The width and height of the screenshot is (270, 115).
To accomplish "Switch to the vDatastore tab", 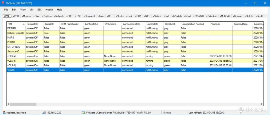I will pyautogui.click(x=212, y=16).
